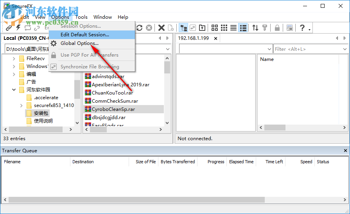The width and height of the screenshot is (350, 214).
Task: Click left tab-scroll arrow in local pane
Action: (x=160, y=38)
